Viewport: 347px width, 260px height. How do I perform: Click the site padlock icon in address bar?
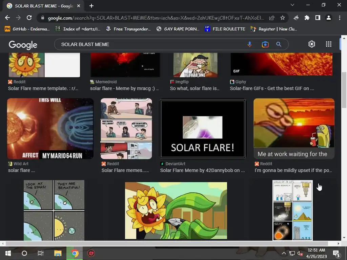point(42,18)
